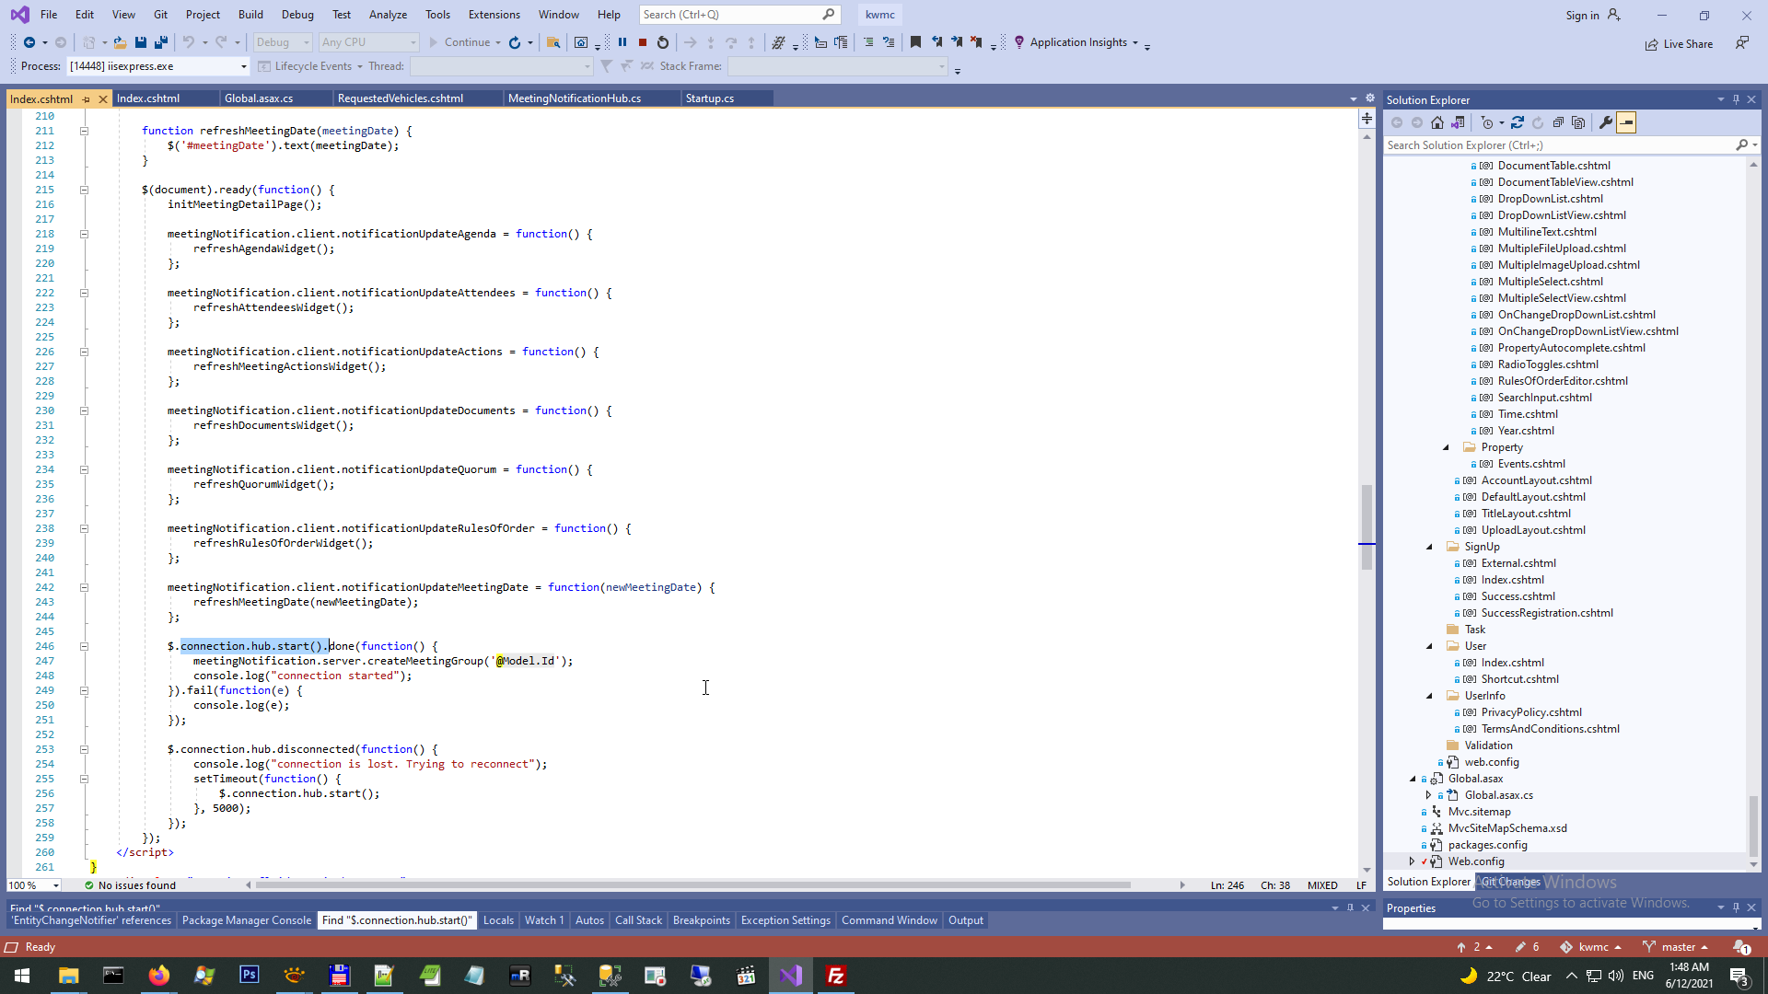Viewport: 1768px width, 994px height.
Task: Toggle Preview Selected Items button
Action: coord(1627,122)
